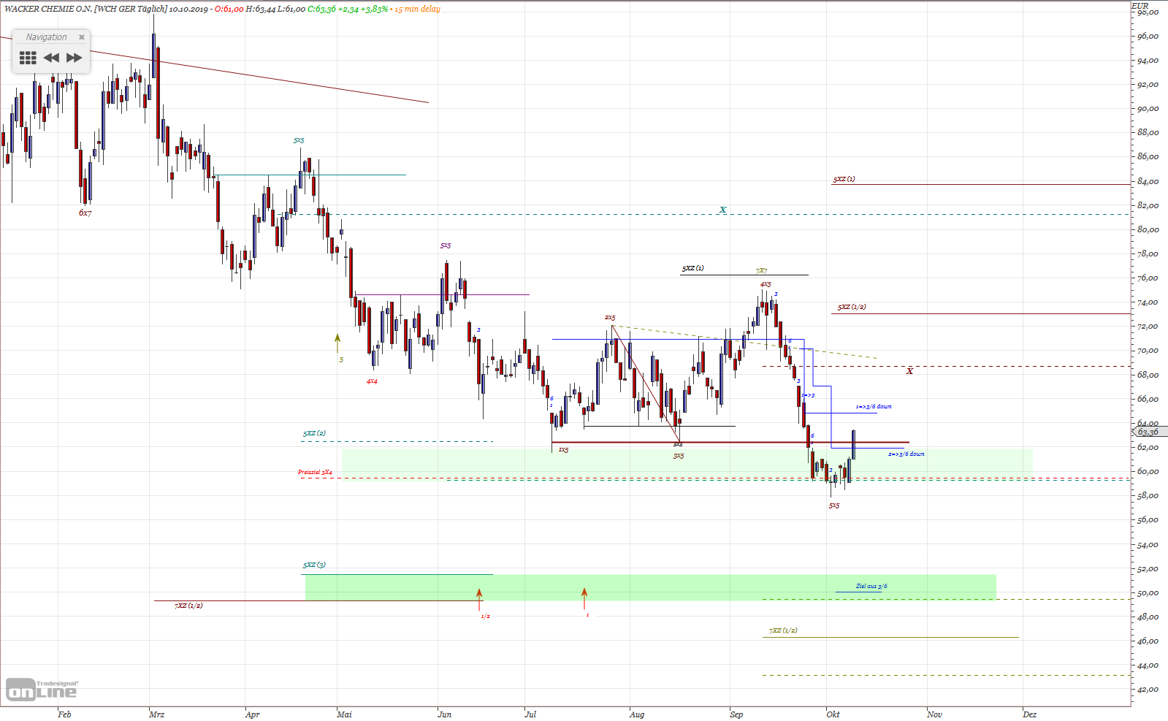Click the 84,00 price axis value
Screen dimensions: 1168x721
[x=1148, y=181]
